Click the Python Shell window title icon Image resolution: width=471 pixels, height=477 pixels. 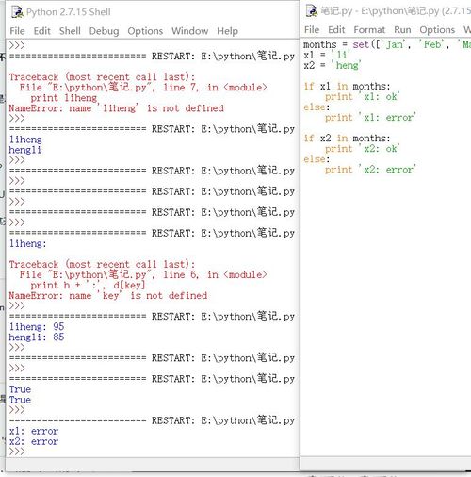[x=17, y=12]
